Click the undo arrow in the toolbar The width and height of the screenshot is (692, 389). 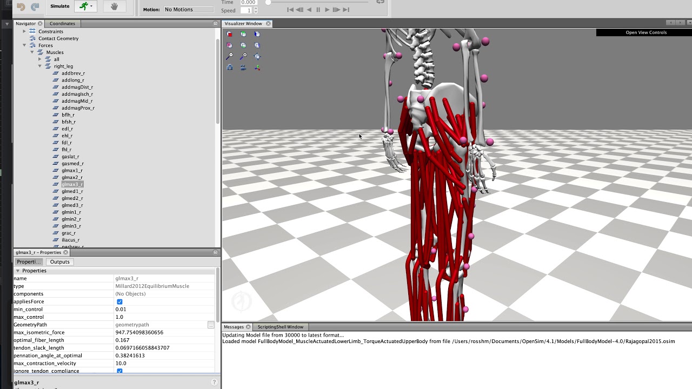[21, 7]
